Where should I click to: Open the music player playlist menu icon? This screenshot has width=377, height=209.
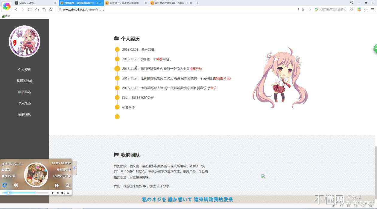tap(68, 193)
